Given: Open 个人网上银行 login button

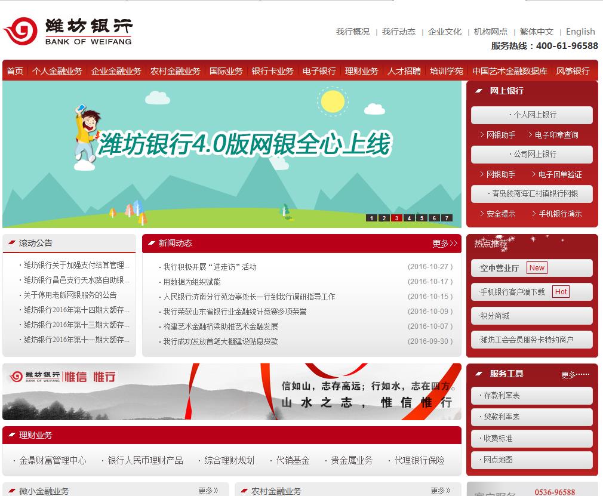Looking at the screenshot, I should click(532, 115).
